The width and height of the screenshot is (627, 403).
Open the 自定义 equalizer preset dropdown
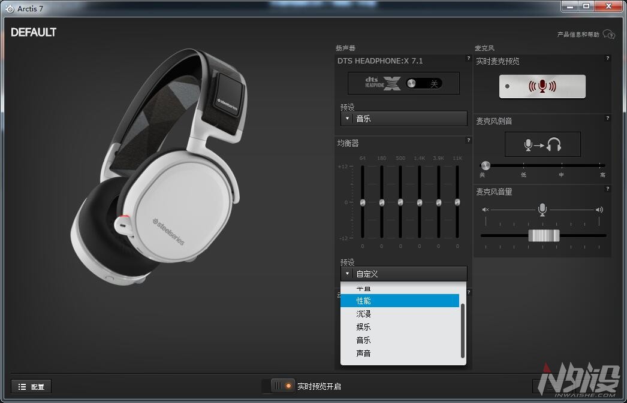coord(403,274)
